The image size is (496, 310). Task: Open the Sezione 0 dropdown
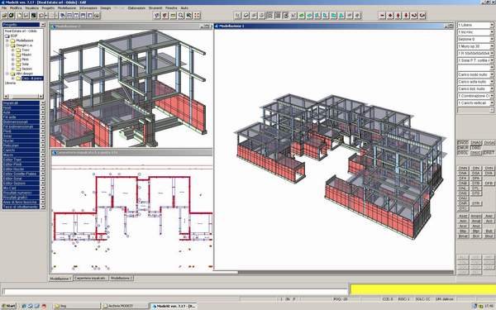pyautogui.click(x=492, y=39)
